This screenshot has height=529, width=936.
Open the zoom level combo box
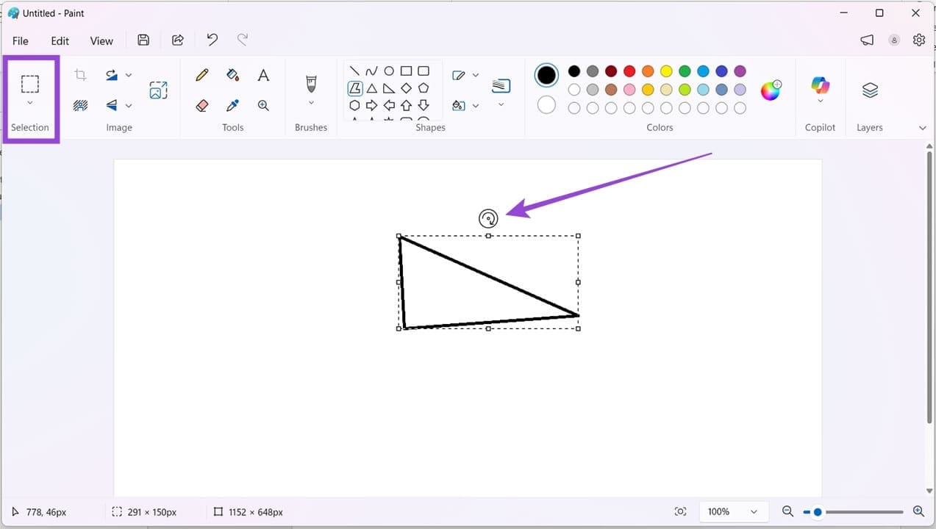pos(734,511)
